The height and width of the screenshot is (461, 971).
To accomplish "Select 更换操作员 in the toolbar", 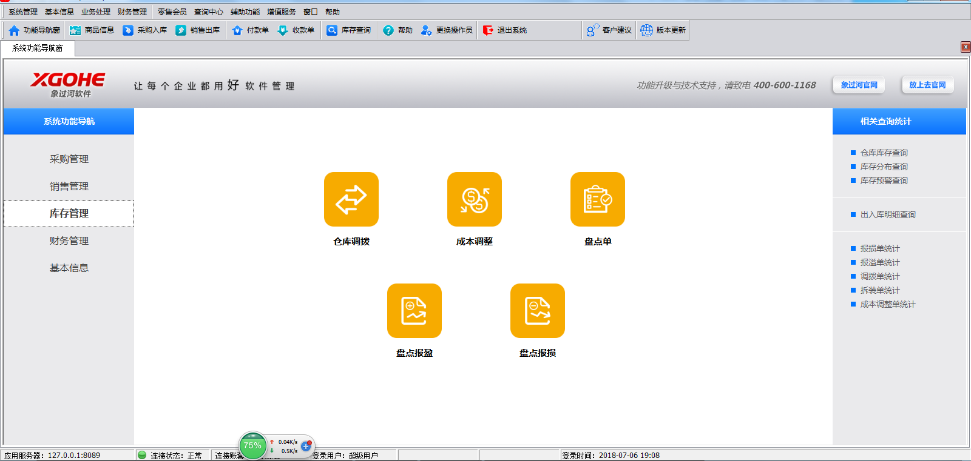I will tap(446, 30).
